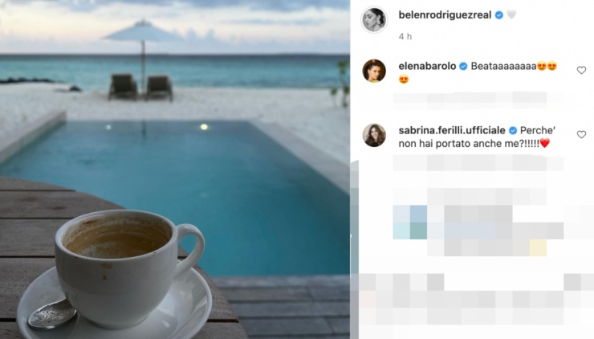594x339 pixels.
Task: Select the Beataaaaaaaa comment text
Action: [x=503, y=66]
